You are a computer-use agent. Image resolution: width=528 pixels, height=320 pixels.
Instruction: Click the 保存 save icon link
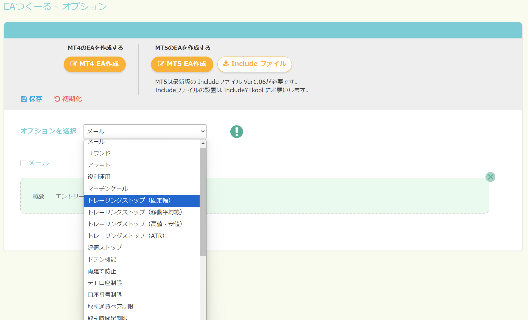pos(32,99)
